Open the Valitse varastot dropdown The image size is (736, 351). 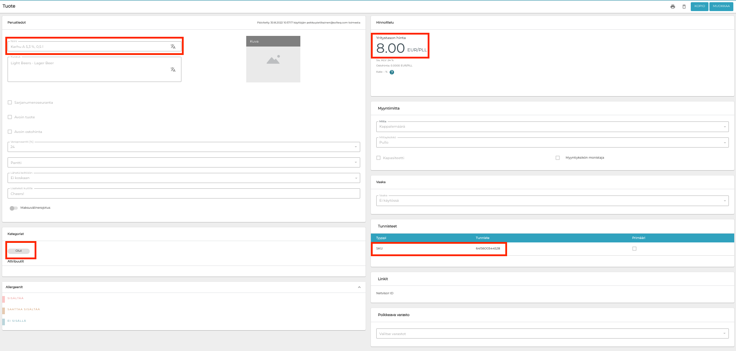pyautogui.click(x=552, y=334)
